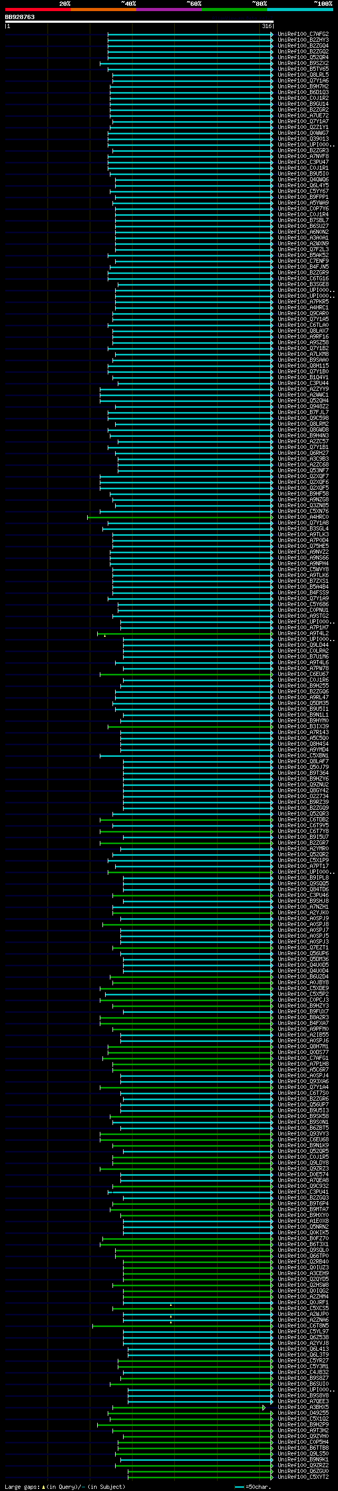Click the UniRef100_B6TTB8 label
338x1491 pixels.
[x=303, y=1448]
